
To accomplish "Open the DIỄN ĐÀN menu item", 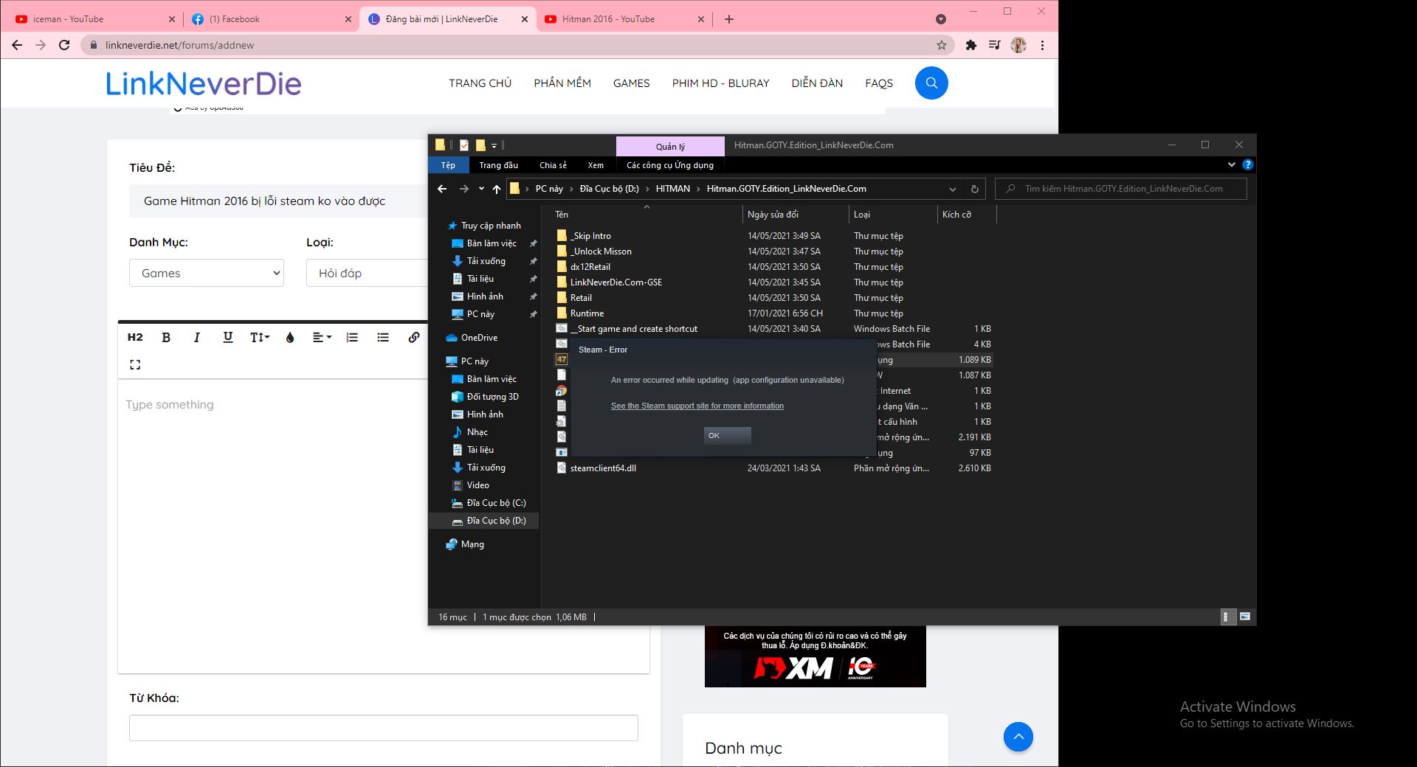I will tap(817, 83).
